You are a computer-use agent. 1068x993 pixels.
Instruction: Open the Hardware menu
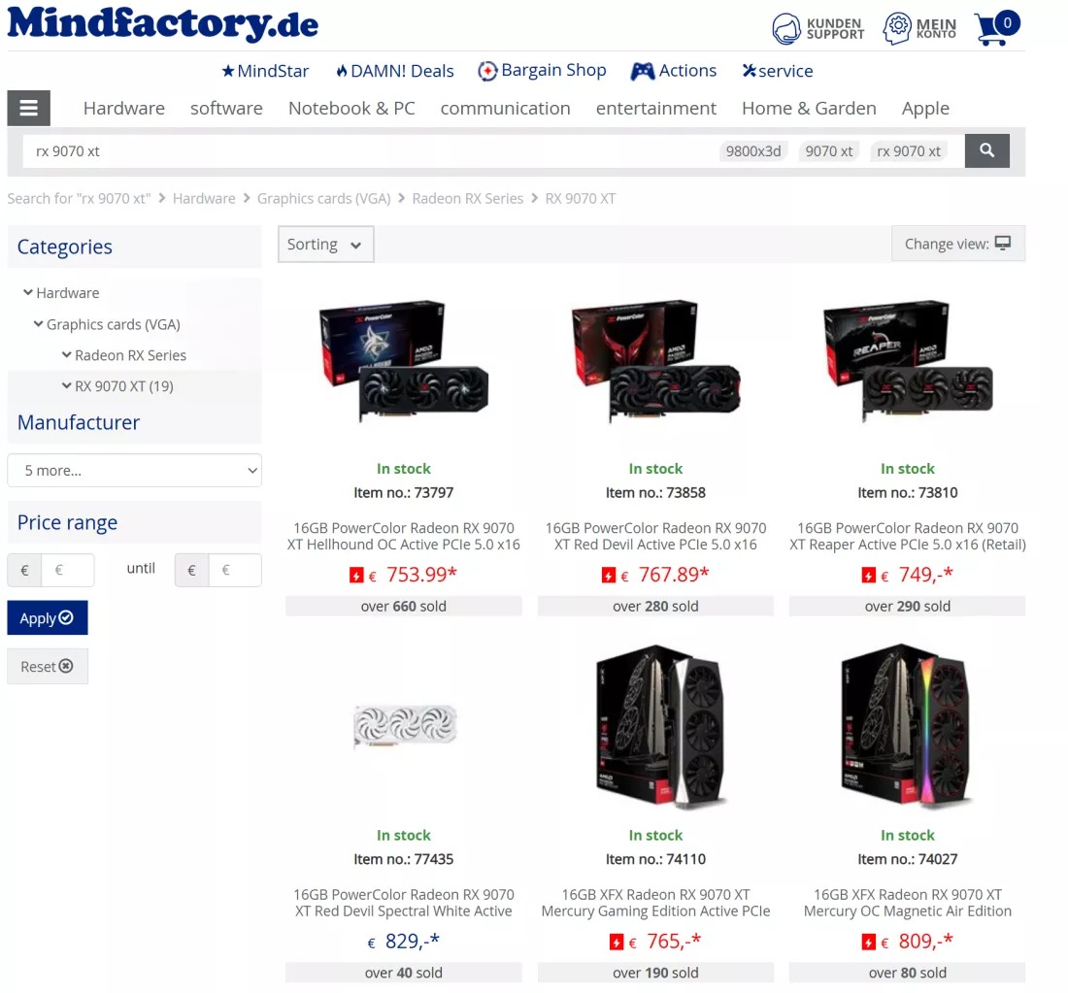pyautogui.click(x=124, y=109)
